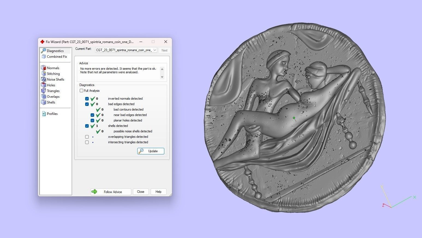422x238 pixels.
Task: Enable the Full Analysis checkbox
Action: pyautogui.click(x=81, y=91)
